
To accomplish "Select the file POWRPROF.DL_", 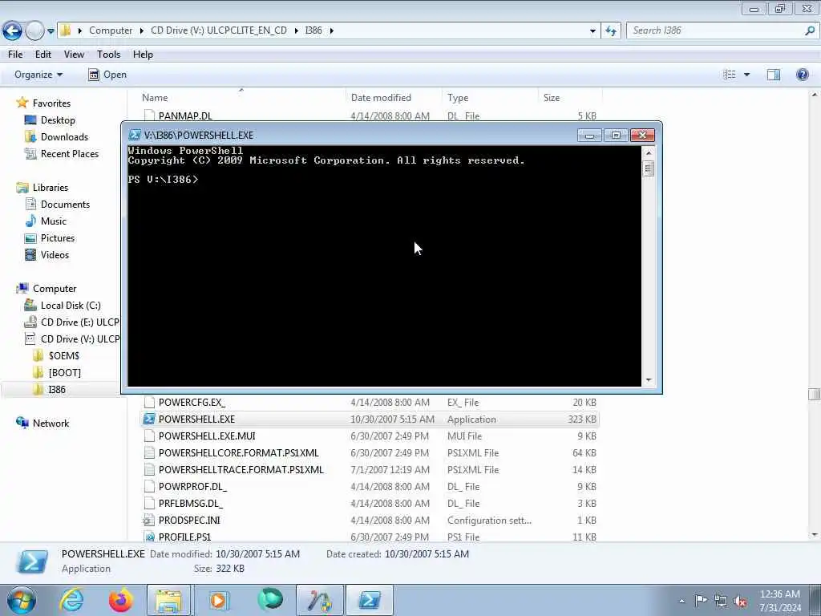I will 370,486.
